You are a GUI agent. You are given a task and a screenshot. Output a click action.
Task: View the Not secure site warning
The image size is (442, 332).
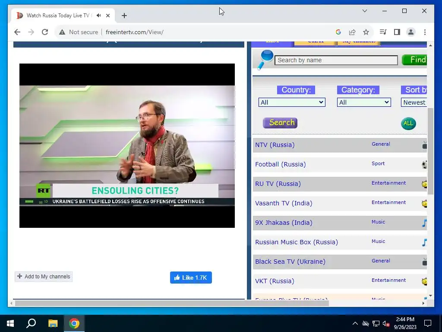pyautogui.click(x=79, y=32)
